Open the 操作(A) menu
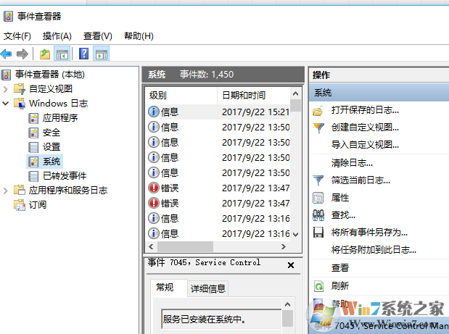The image size is (449, 334). [x=57, y=36]
